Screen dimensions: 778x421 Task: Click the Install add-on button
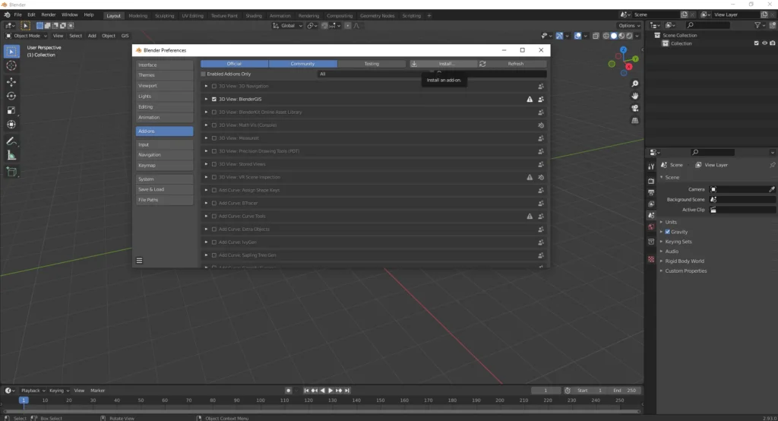pyautogui.click(x=443, y=64)
